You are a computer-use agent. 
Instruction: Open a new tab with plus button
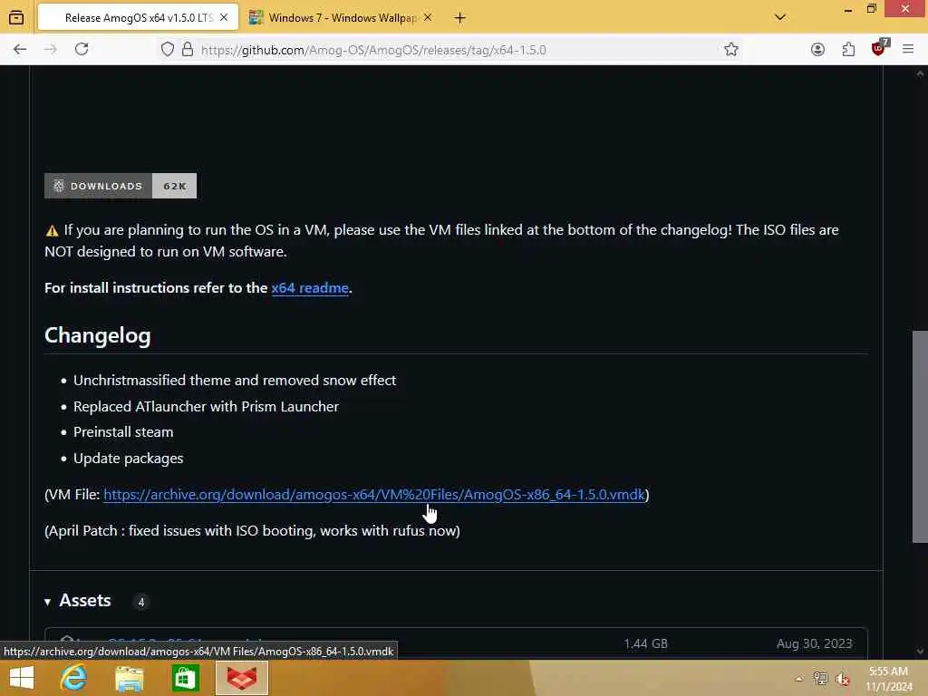click(459, 18)
